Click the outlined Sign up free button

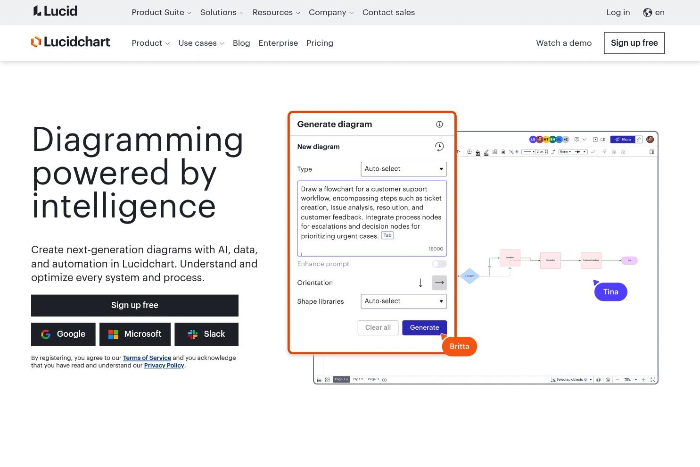[x=634, y=43]
